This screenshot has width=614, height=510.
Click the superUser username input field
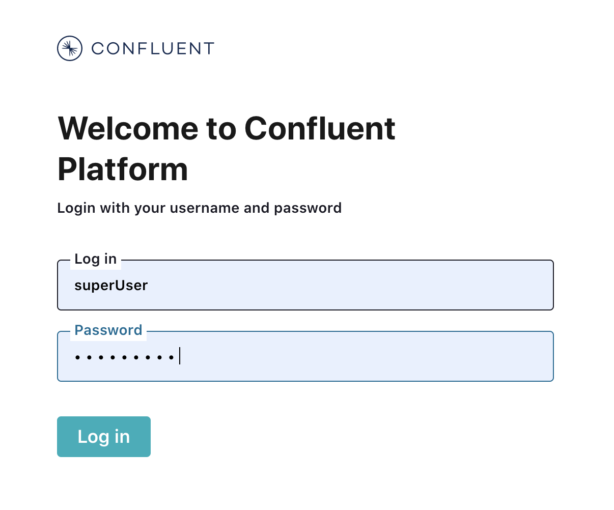coord(305,285)
